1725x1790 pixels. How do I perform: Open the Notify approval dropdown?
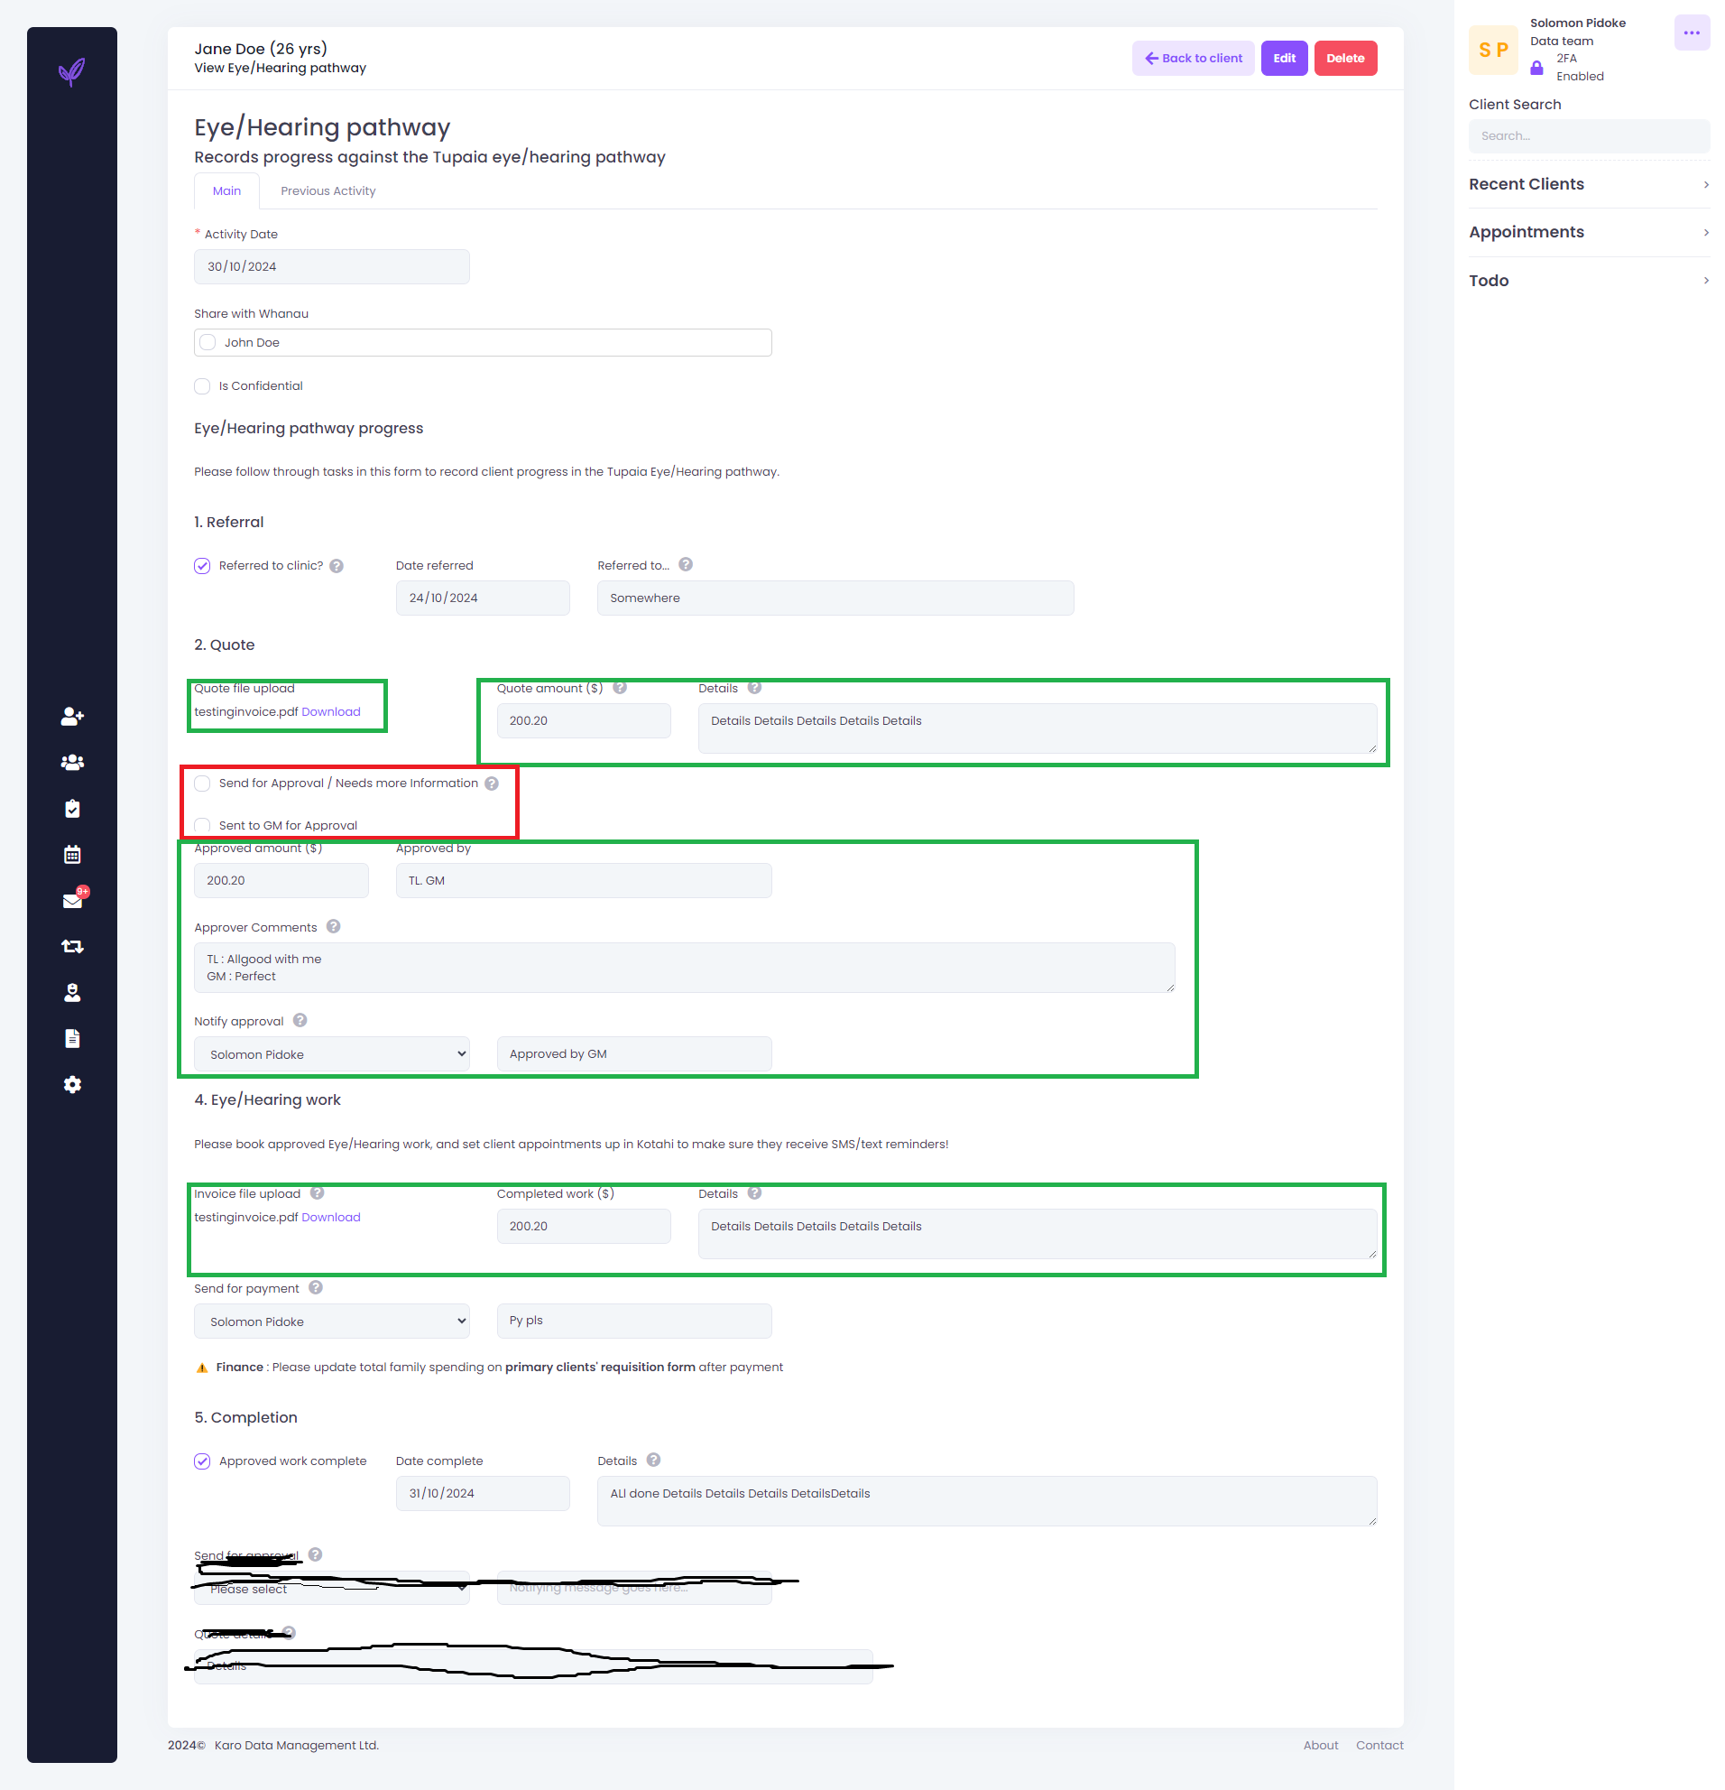[331, 1055]
